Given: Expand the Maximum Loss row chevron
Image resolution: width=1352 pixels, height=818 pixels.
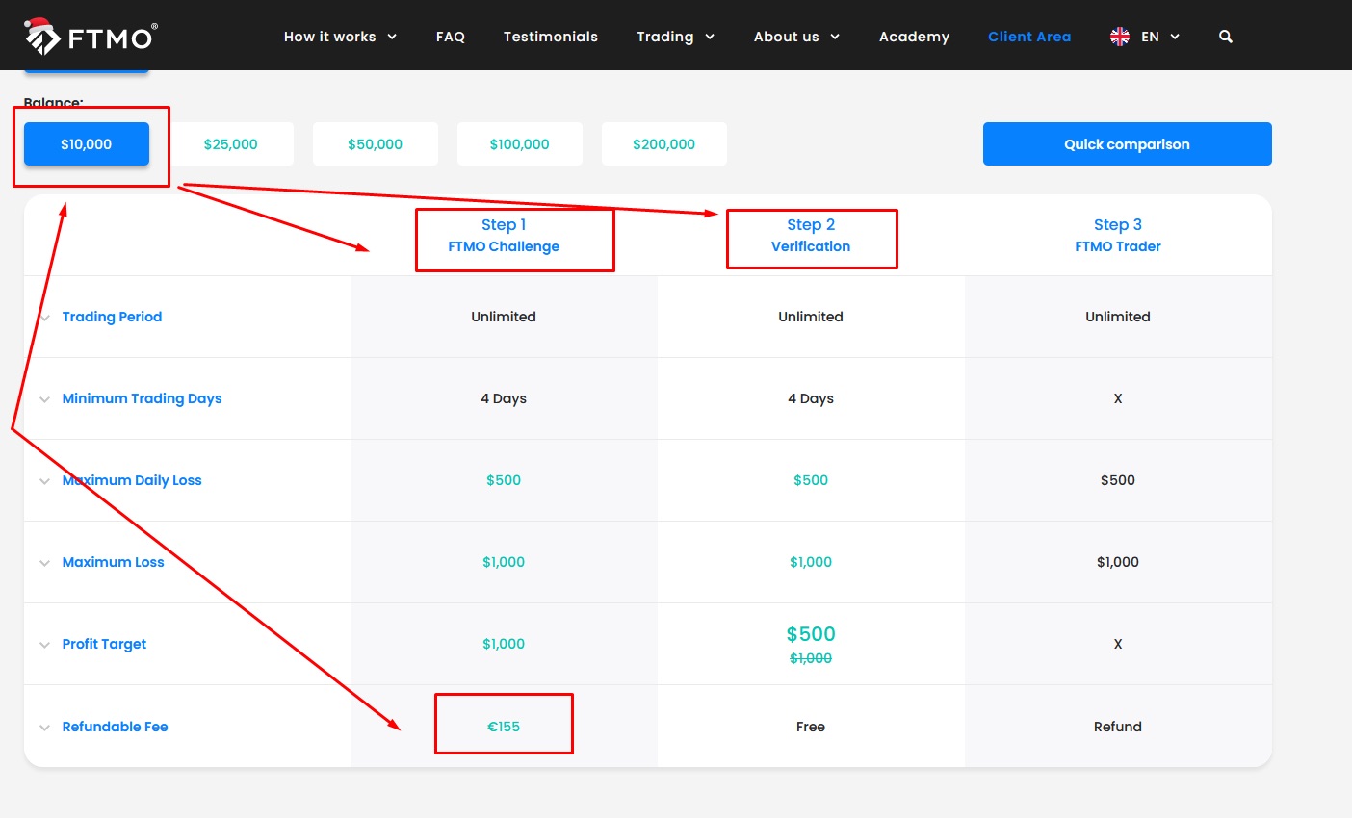Looking at the screenshot, I should (x=45, y=563).
